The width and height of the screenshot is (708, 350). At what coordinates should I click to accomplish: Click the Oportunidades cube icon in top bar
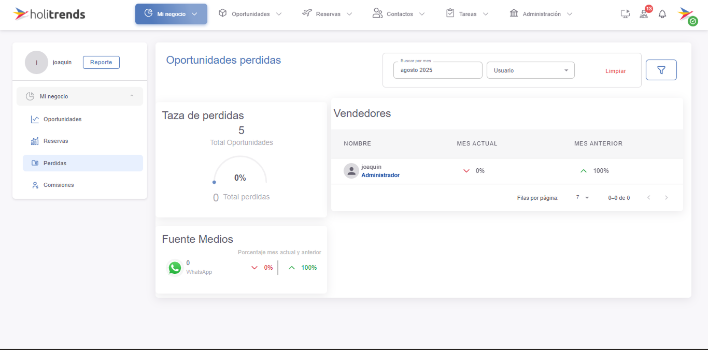223,13
